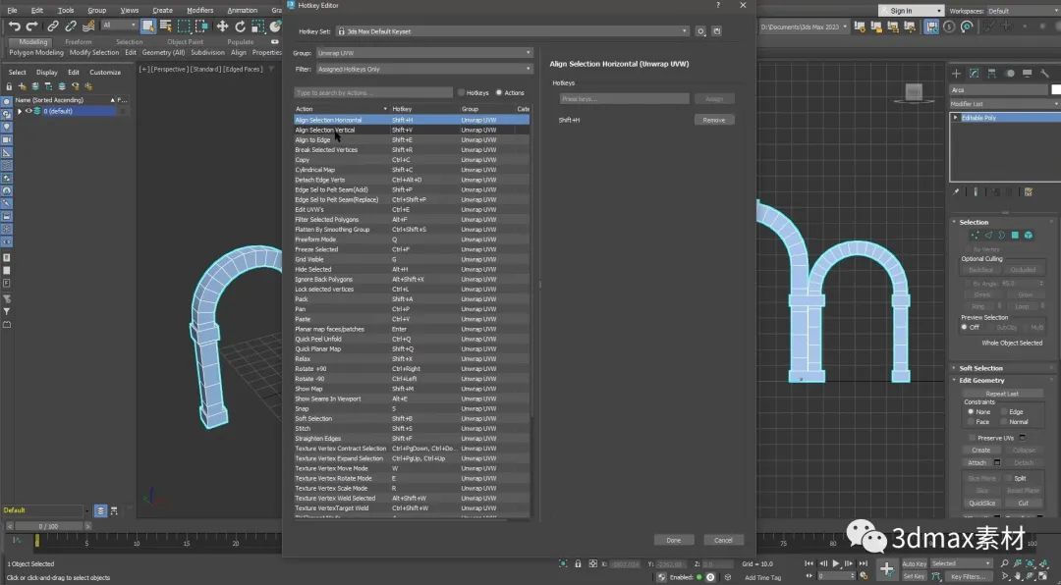Undo the last action in main toolbar

tap(14, 27)
